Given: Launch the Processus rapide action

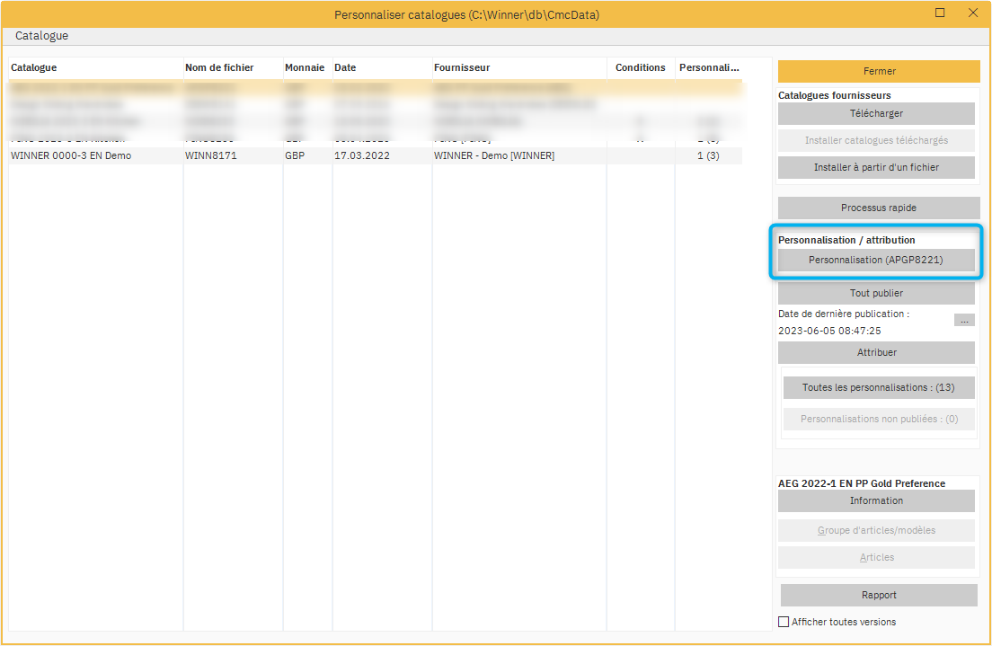Looking at the screenshot, I should (x=878, y=208).
